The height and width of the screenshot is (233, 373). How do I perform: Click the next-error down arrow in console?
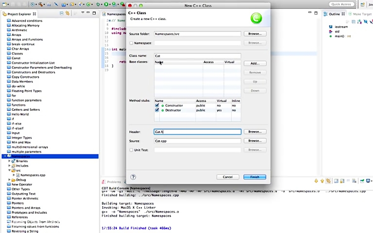click(x=316, y=181)
